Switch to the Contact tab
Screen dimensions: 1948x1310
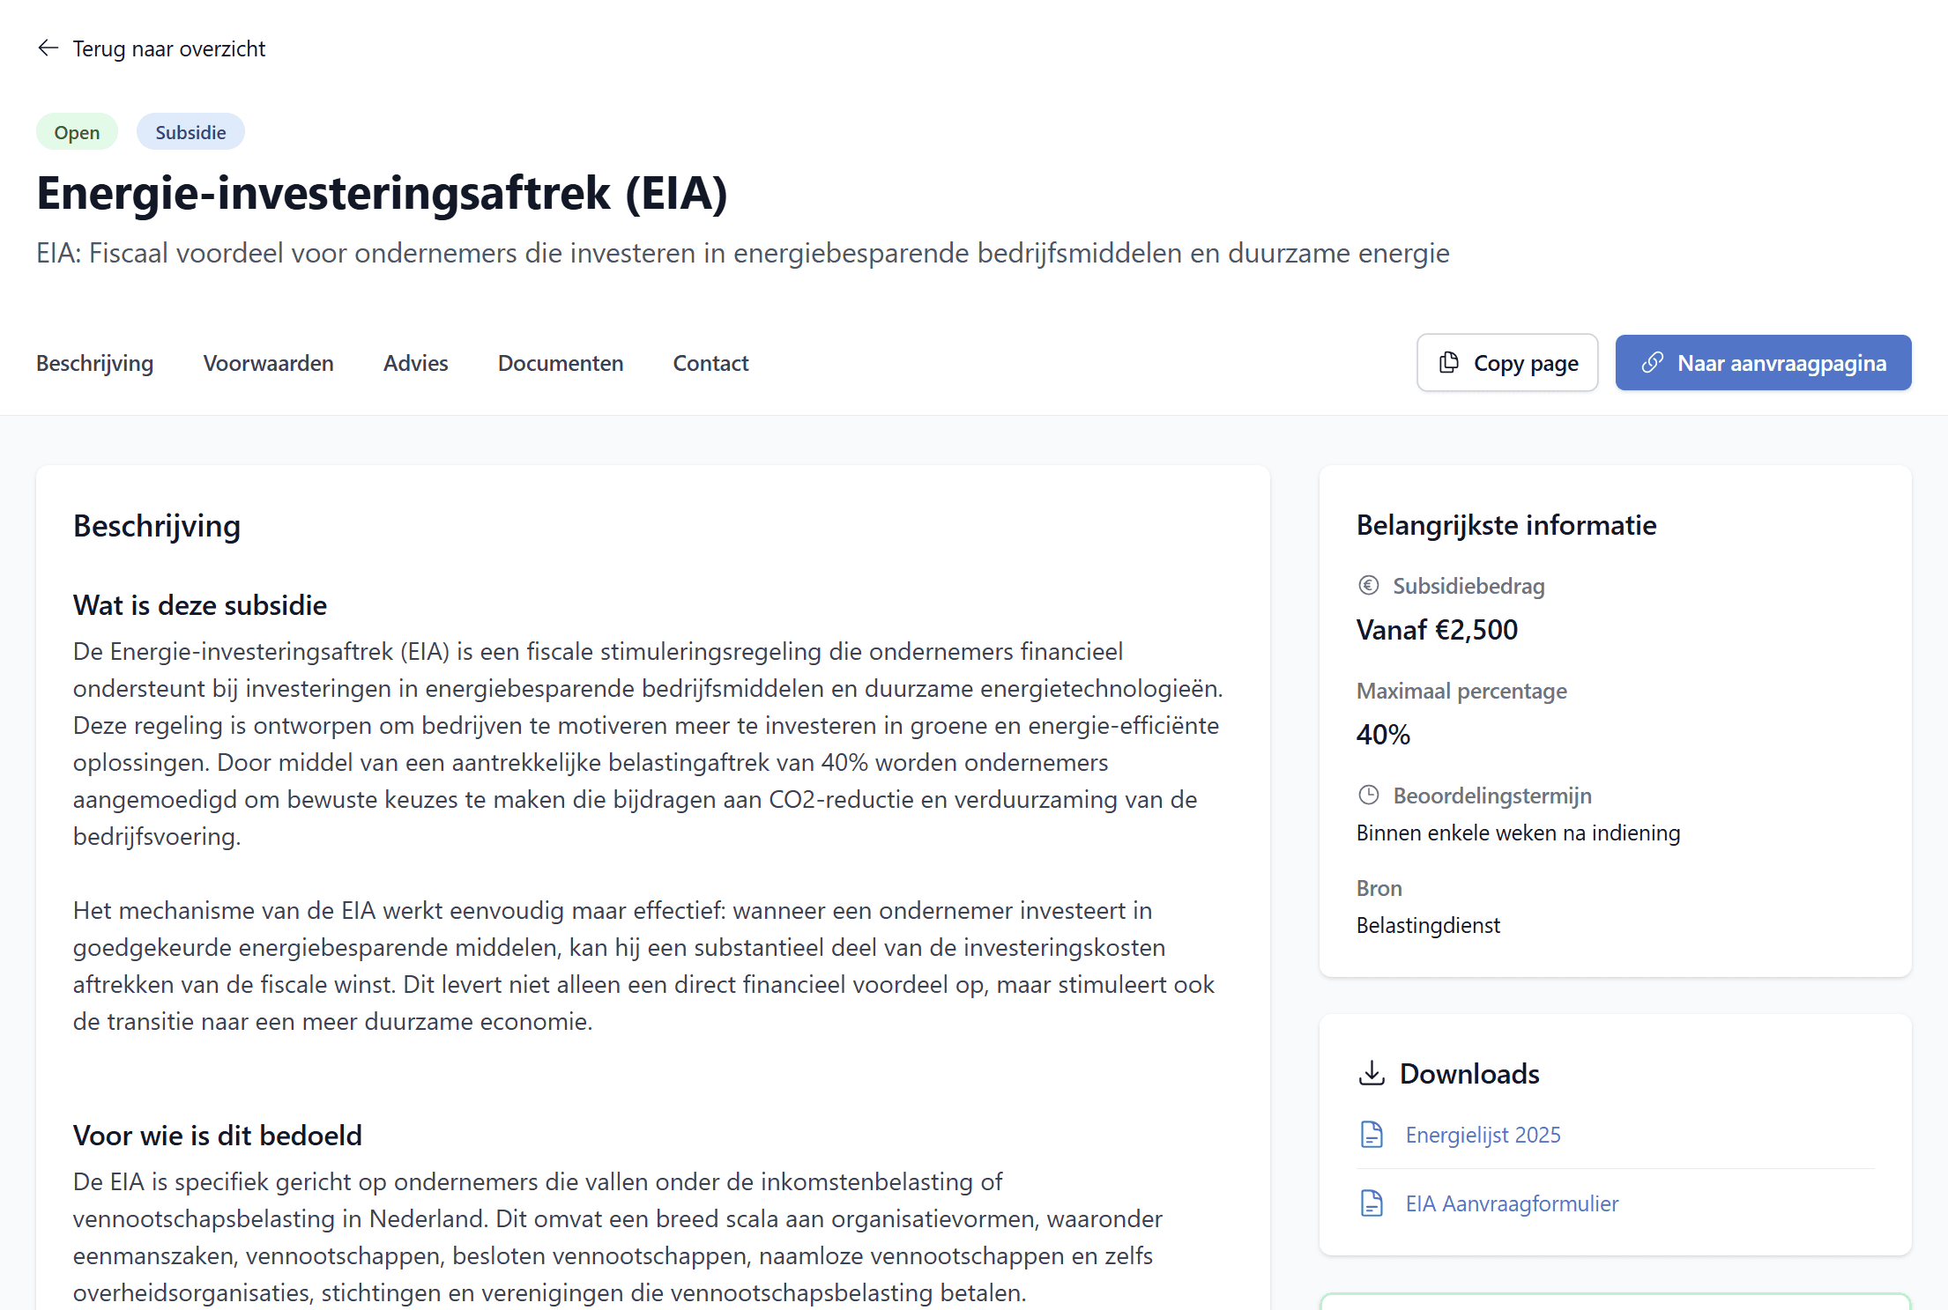710,362
